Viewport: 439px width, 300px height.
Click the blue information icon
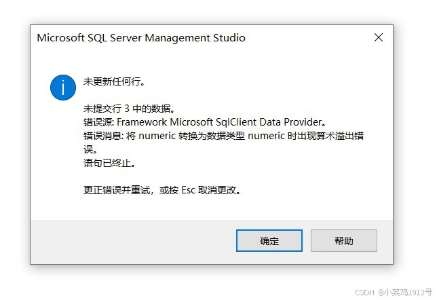click(63, 88)
